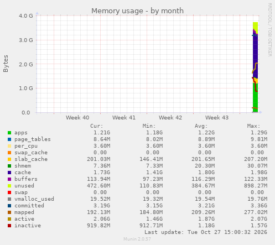Screen dimensions: 275x245
Task: Click the brown mapped legend swatch
Action: point(9,212)
